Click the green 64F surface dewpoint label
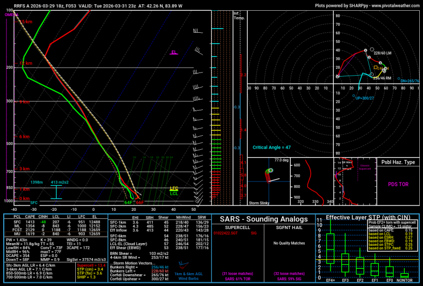The image size is (423, 286). [x=128, y=202]
